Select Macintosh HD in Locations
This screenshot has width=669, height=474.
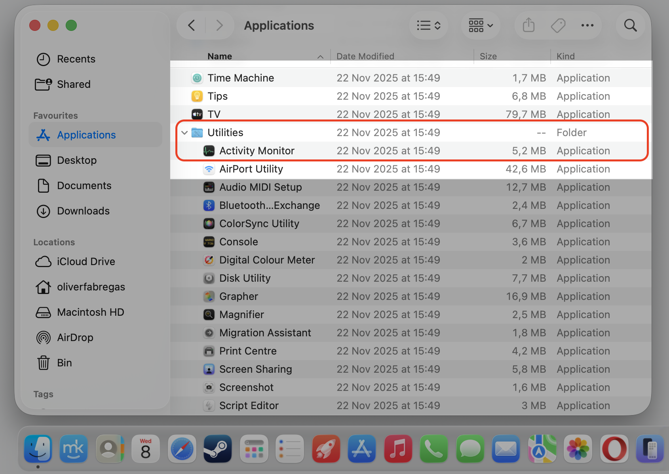95,312
